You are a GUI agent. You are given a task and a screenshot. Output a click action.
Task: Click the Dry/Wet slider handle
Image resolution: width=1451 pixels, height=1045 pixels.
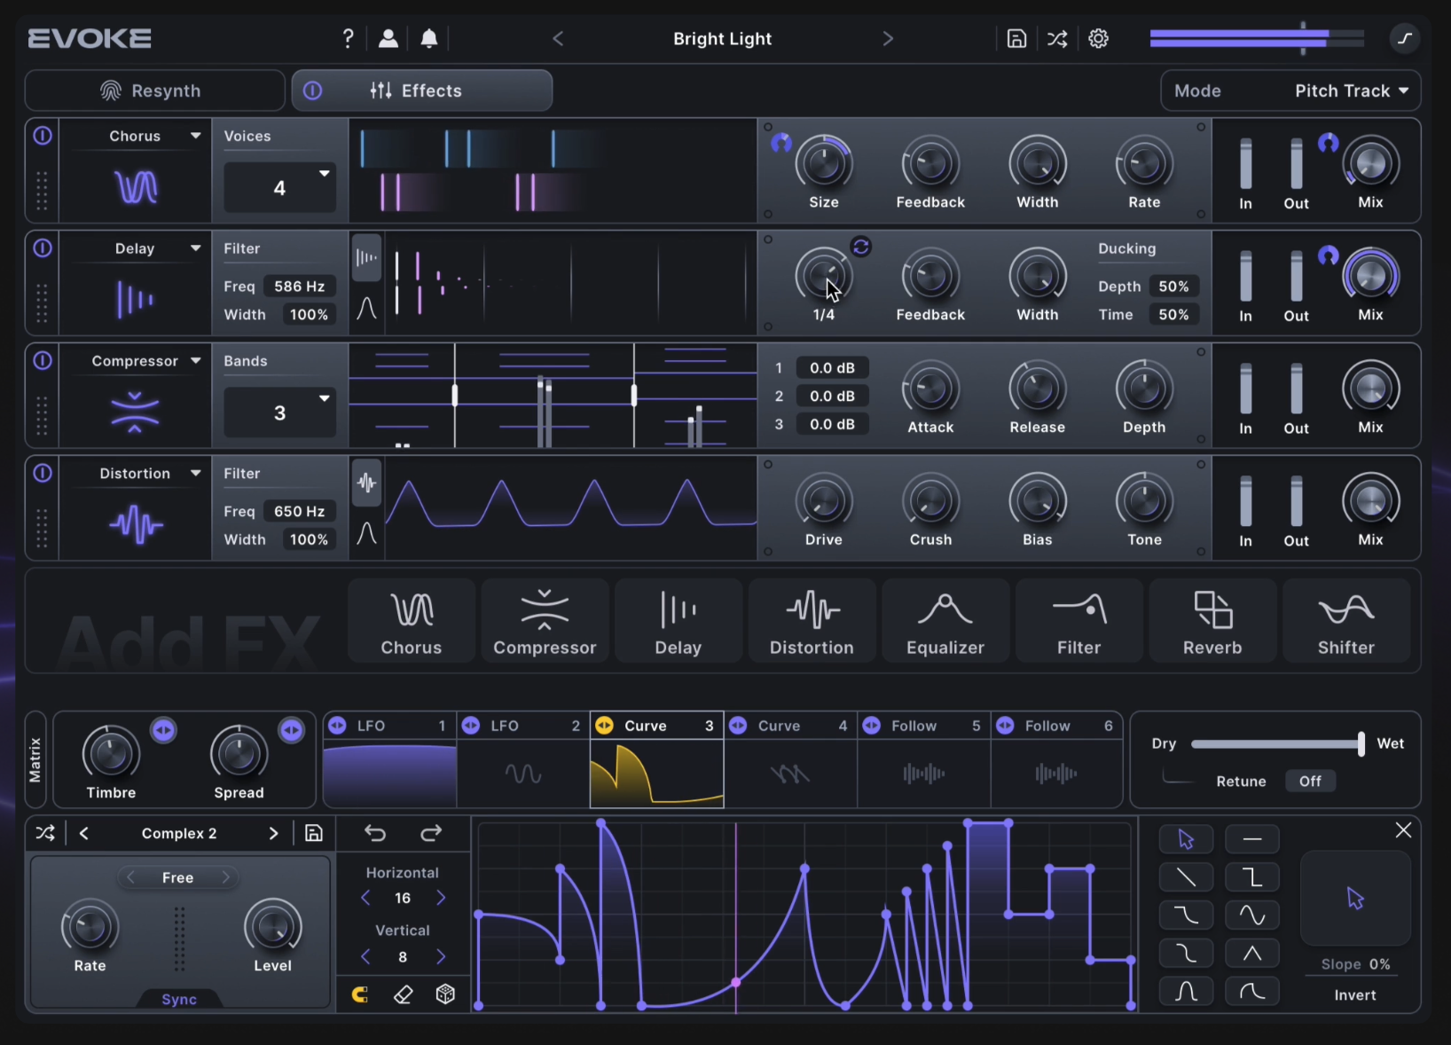coord(1361,744)
